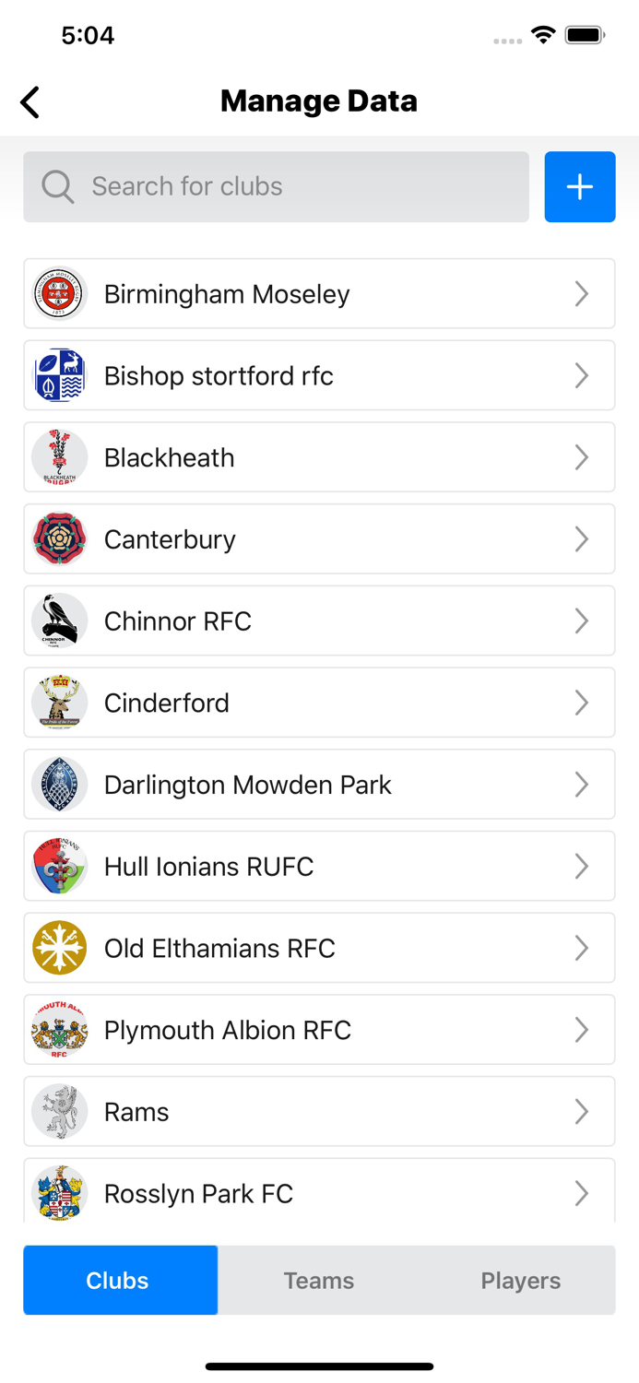This screenshot has height=1383, width=639.
Task: Click the Old Elthamians gold badge
Action: click(x=59, y=948)
